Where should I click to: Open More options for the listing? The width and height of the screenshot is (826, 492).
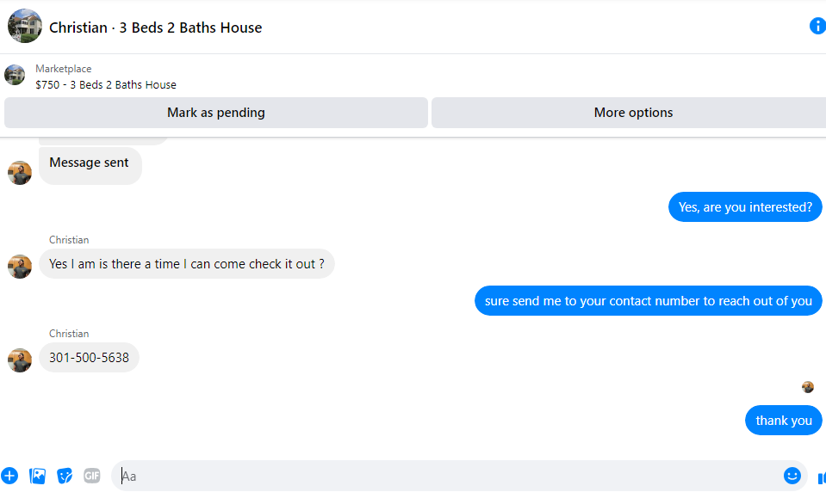tap(630, 113)
